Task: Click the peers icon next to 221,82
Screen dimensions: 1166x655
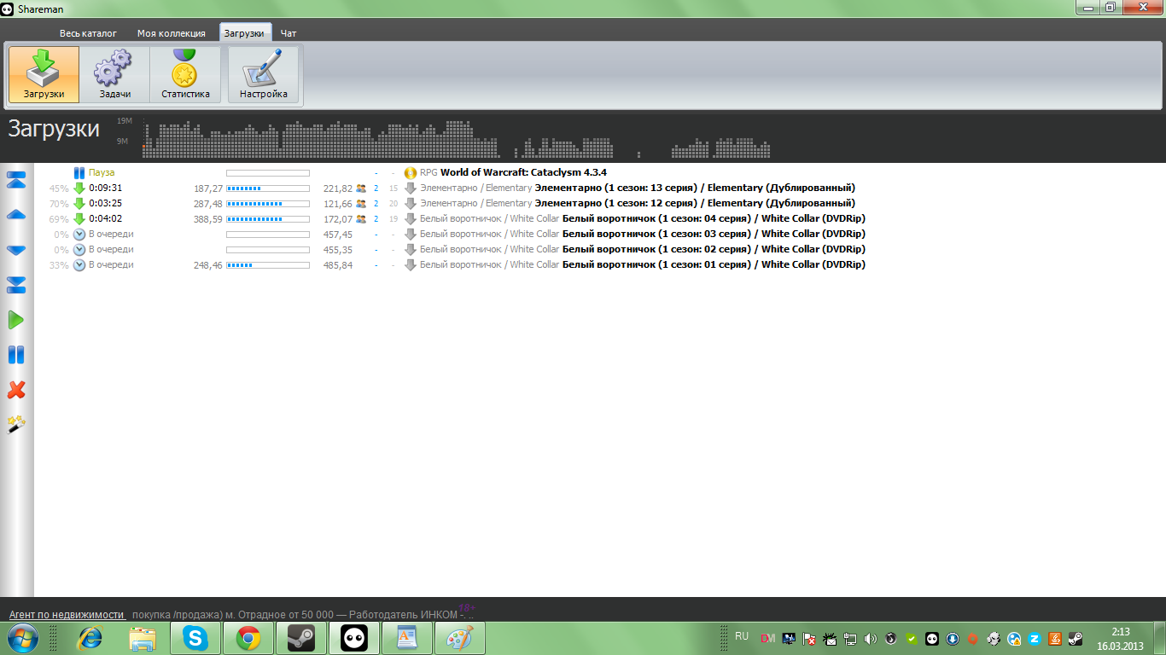Action: pyautogui.click(x=361, y=188)
